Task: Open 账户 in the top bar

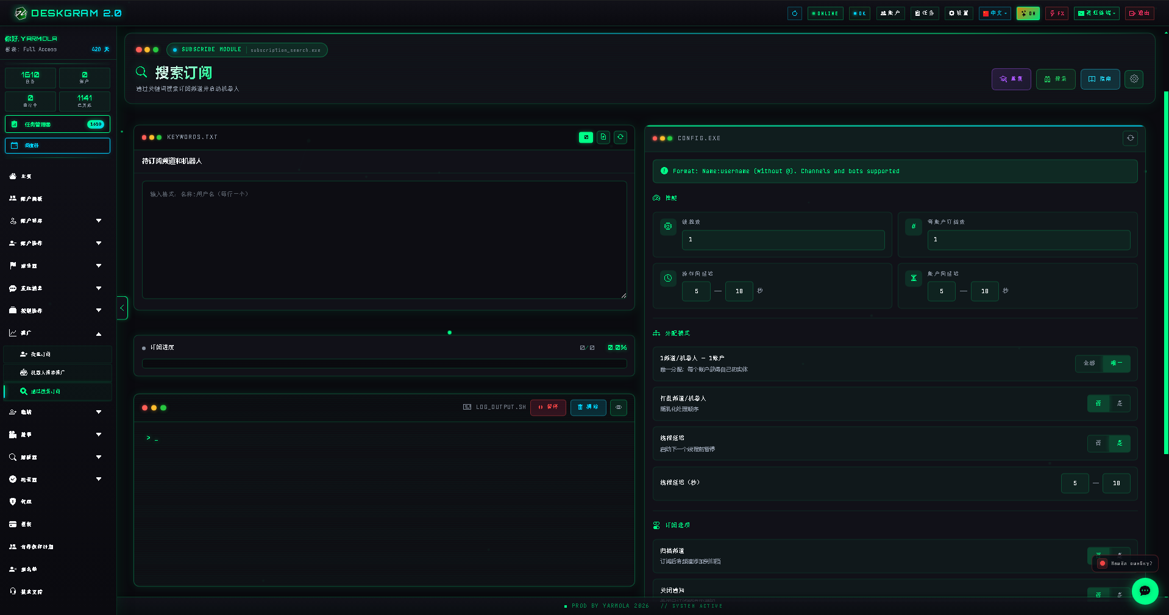Action: (x=890, y=13)
